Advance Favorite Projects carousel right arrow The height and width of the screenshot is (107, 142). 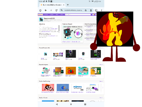[103, 71]
